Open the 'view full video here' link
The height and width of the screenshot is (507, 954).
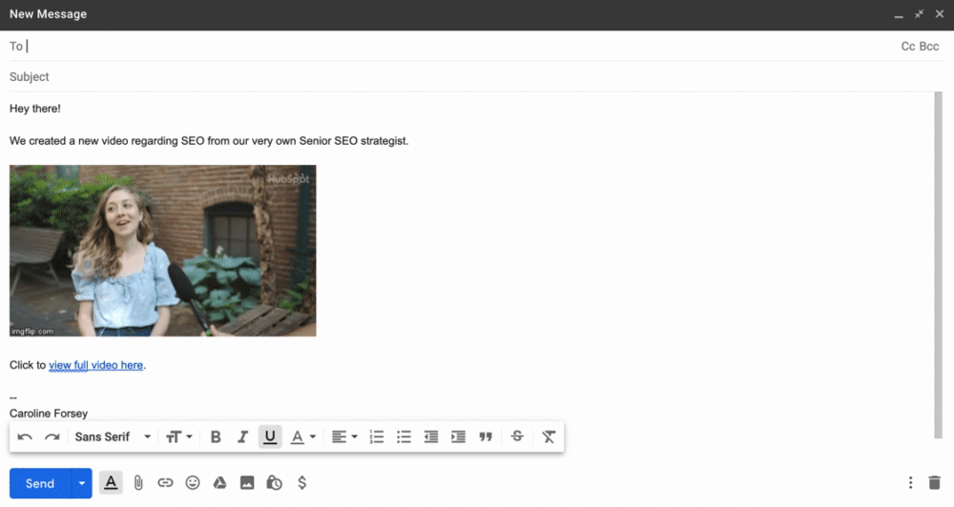(95, 365)
